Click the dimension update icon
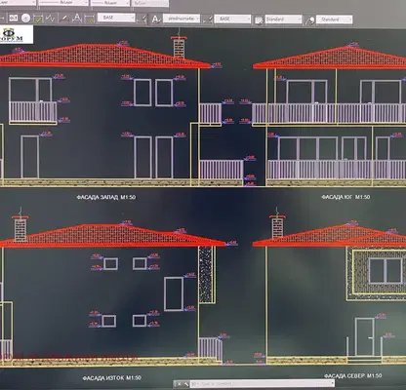 pyautogui.click(x=90, y=19)
